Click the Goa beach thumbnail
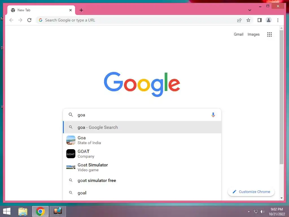 pos(71,140)
